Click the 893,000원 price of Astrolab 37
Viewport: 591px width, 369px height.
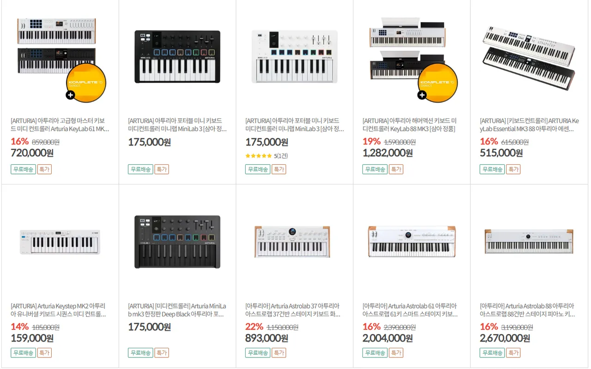coord(266,338)
